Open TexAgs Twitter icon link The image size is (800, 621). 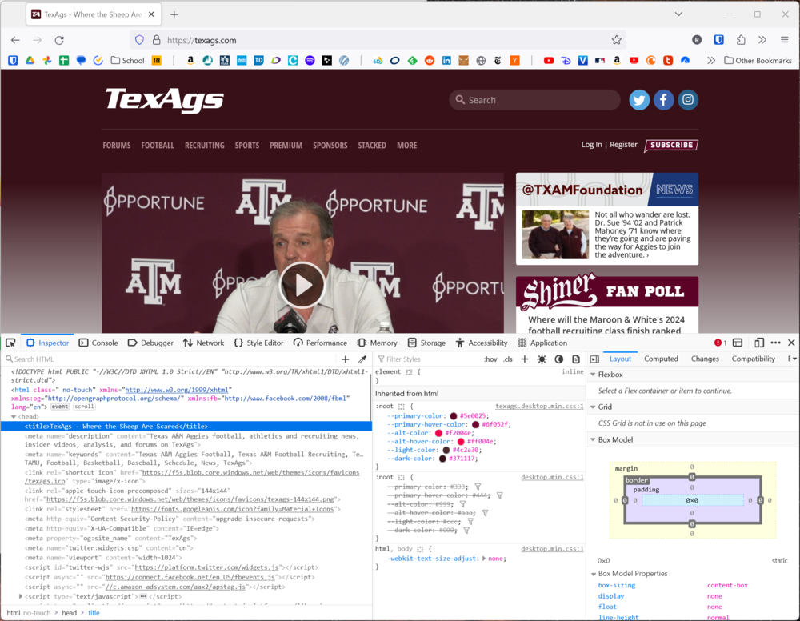pos(639,100)
